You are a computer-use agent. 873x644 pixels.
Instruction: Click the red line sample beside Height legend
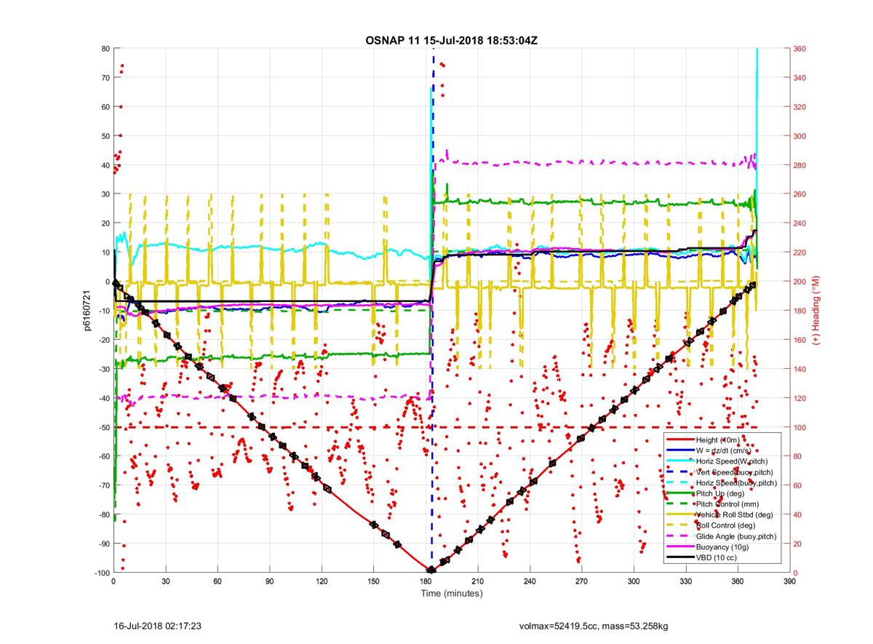(x=680, y=441)
